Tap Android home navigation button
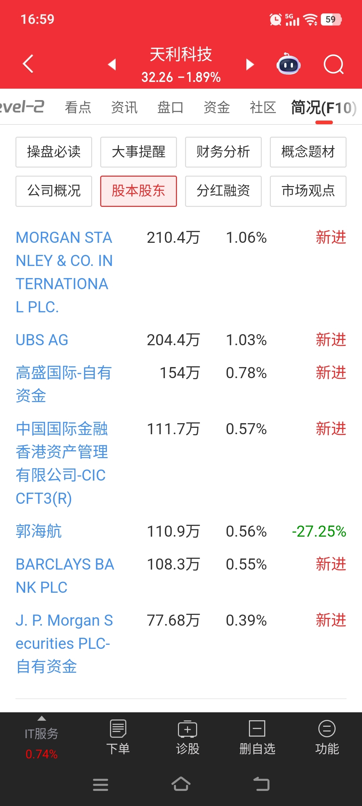 point(181,784)
